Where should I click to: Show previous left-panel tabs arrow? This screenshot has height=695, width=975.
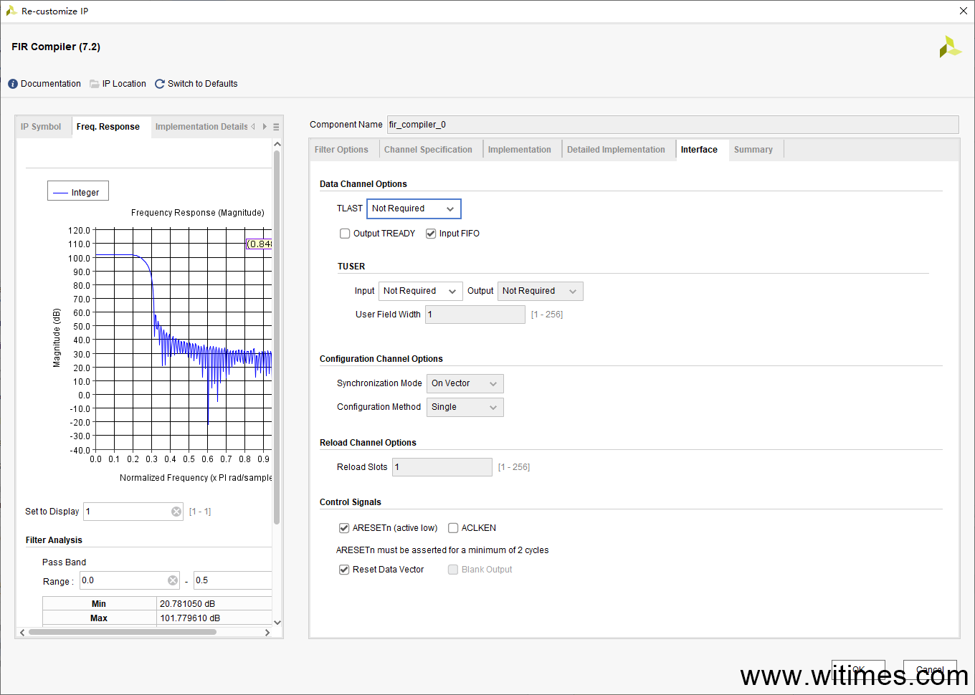pos(253,127)
